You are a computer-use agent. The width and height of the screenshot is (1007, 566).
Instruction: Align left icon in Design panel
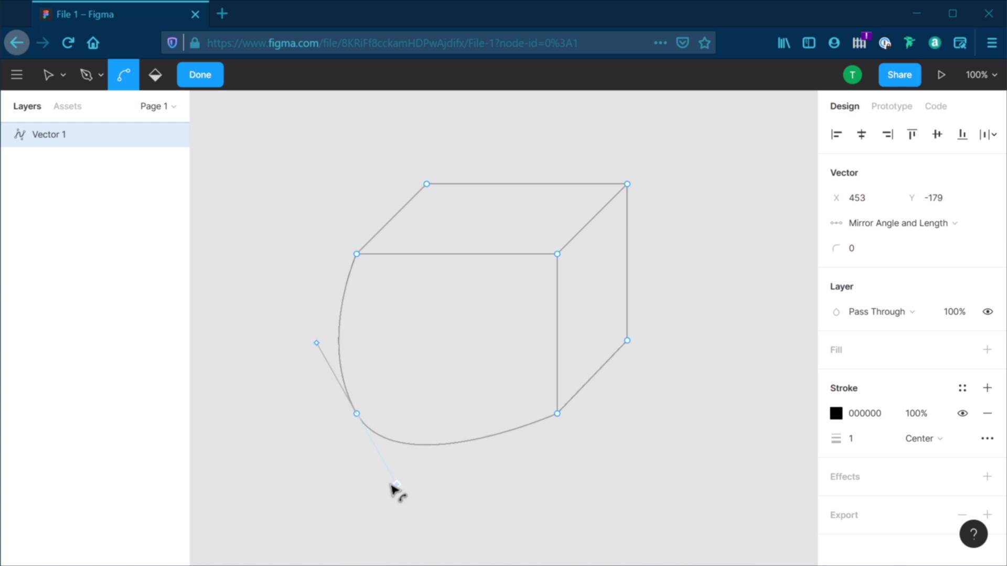[x=837, y=135]
